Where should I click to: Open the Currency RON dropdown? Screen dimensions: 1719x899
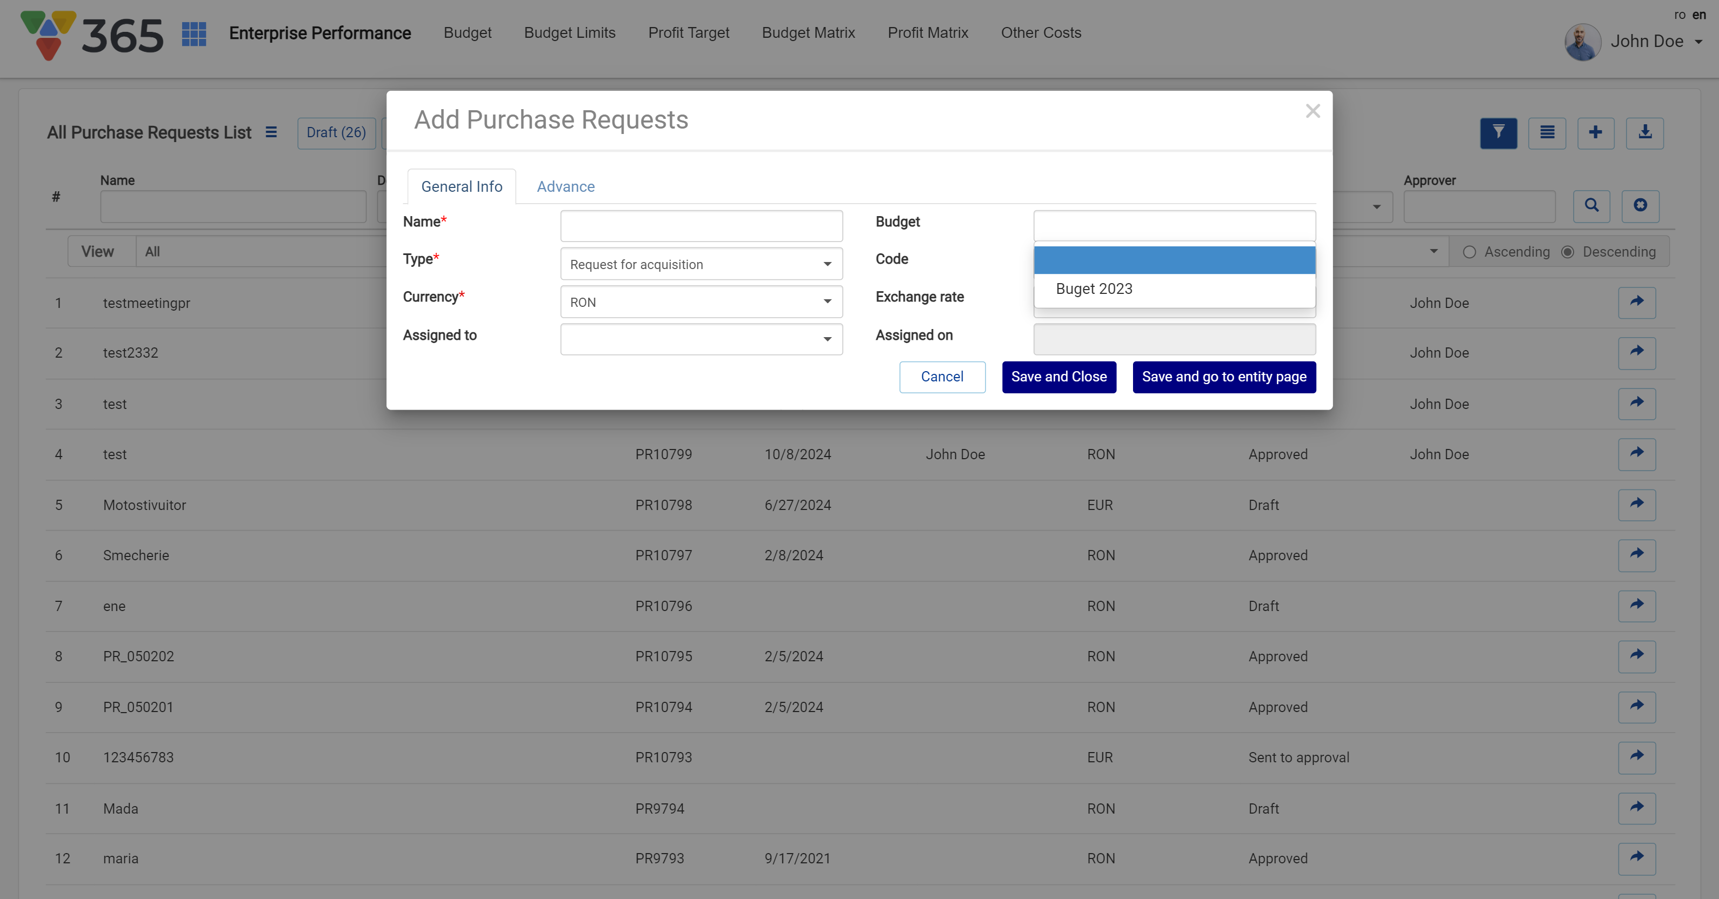pyautogui.click(x=701, y=302)
